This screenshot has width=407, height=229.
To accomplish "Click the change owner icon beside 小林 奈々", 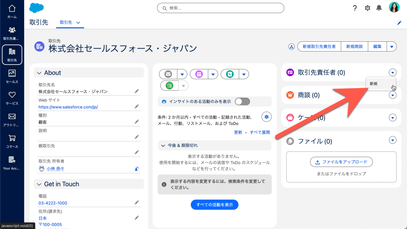I will pos(136,169).
